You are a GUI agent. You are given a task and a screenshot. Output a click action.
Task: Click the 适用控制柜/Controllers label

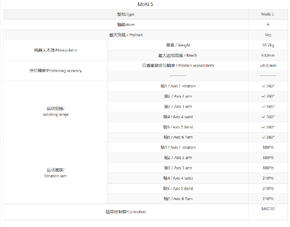126,212
